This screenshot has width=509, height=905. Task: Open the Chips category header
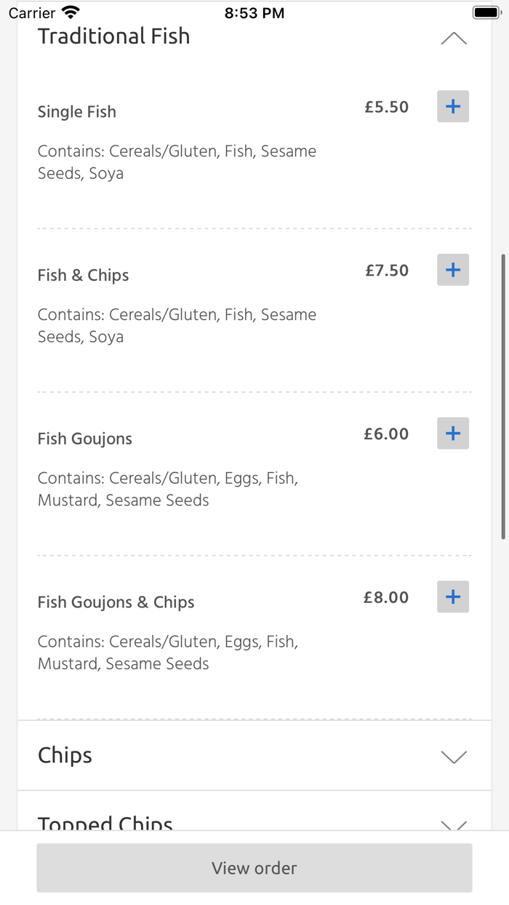click(x=65, y=755)
